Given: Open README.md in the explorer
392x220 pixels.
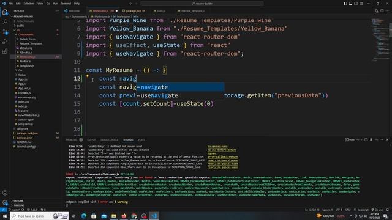Looking at the screenshot, I should pos(24,142).
